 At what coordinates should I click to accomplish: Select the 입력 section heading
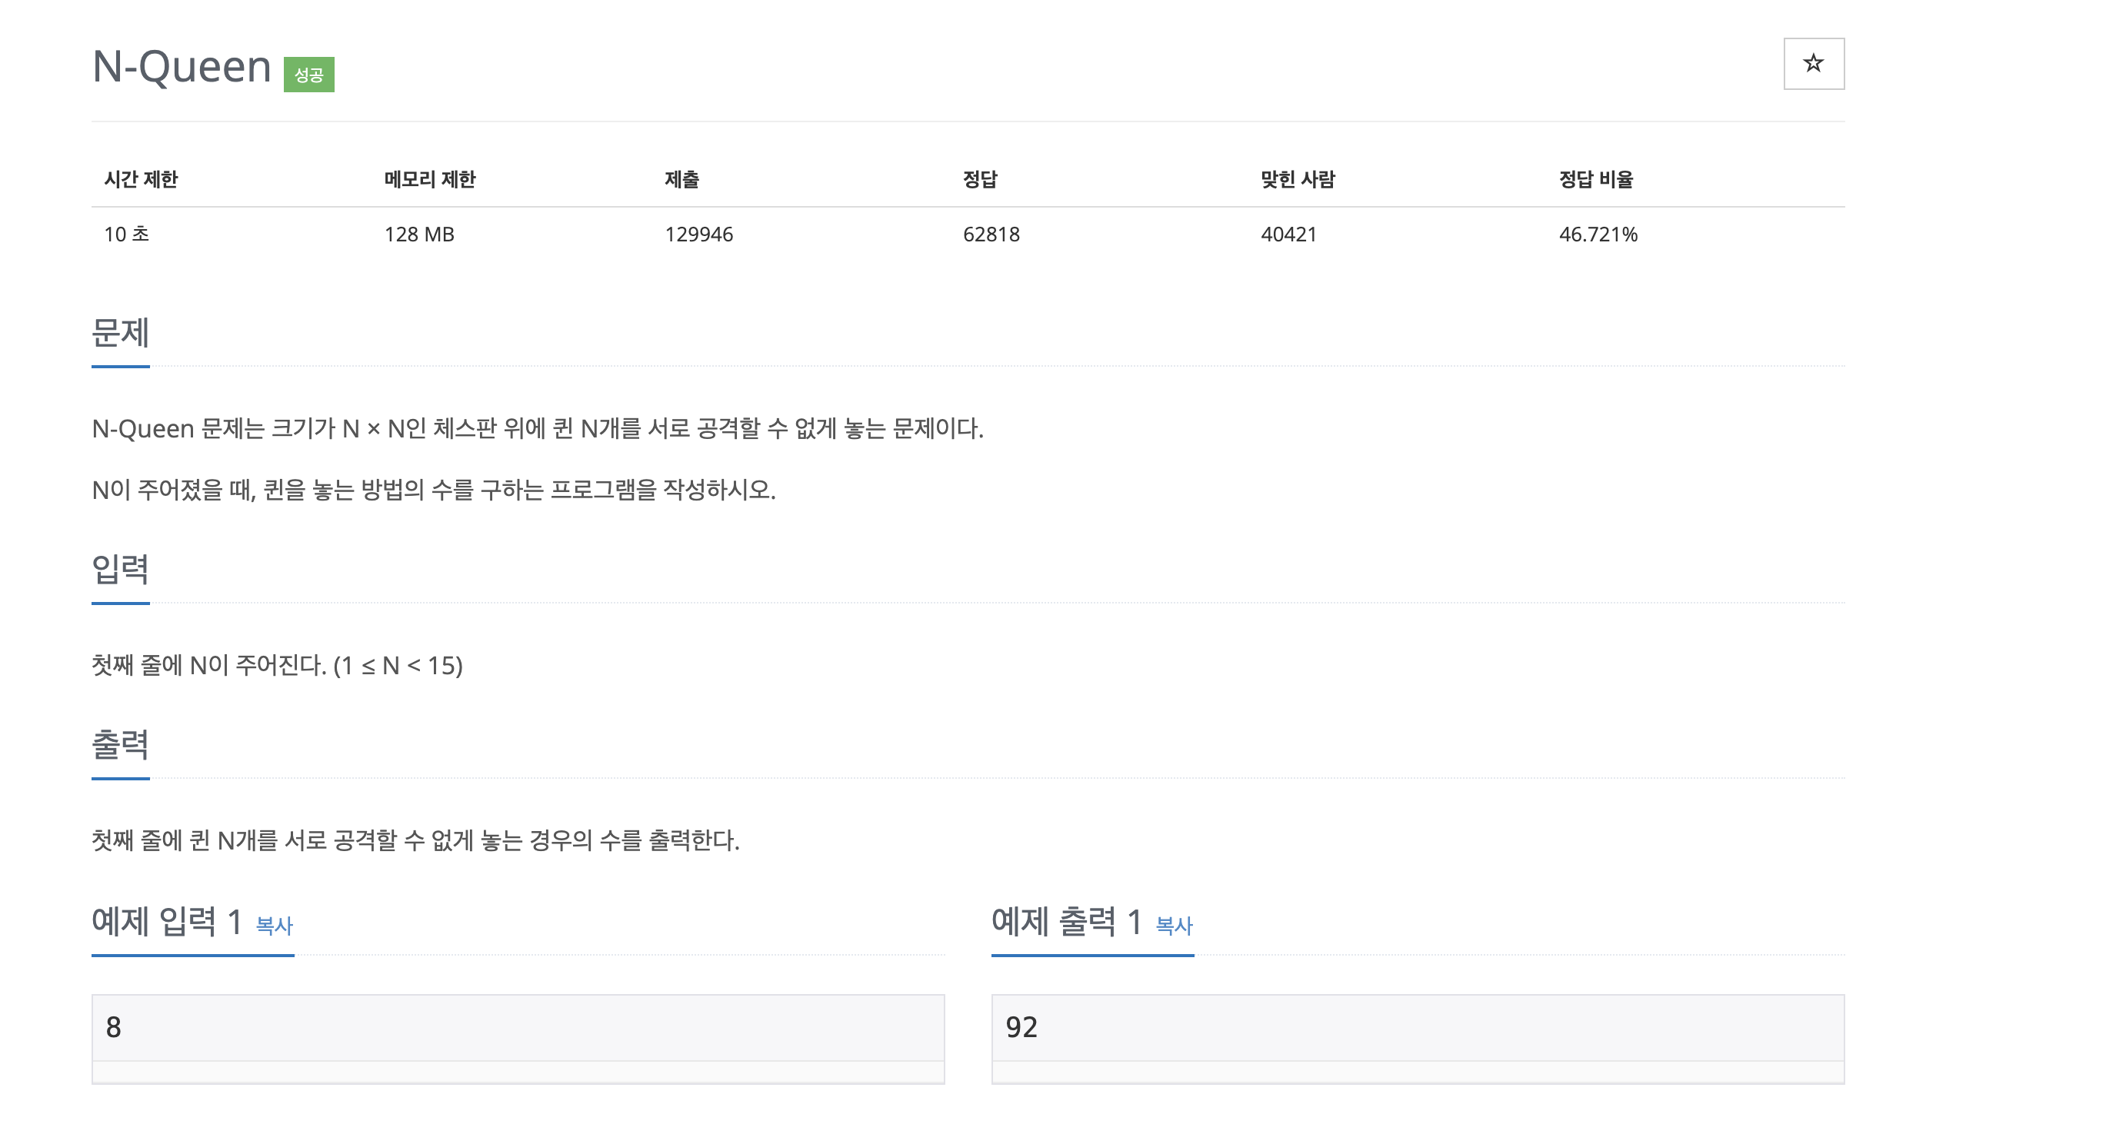click(120, 570)
